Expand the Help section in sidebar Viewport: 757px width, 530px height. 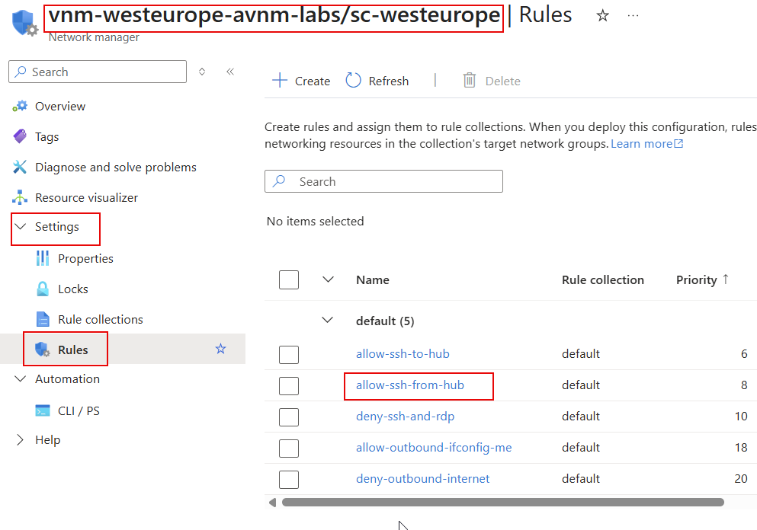(x=21, y=440)
